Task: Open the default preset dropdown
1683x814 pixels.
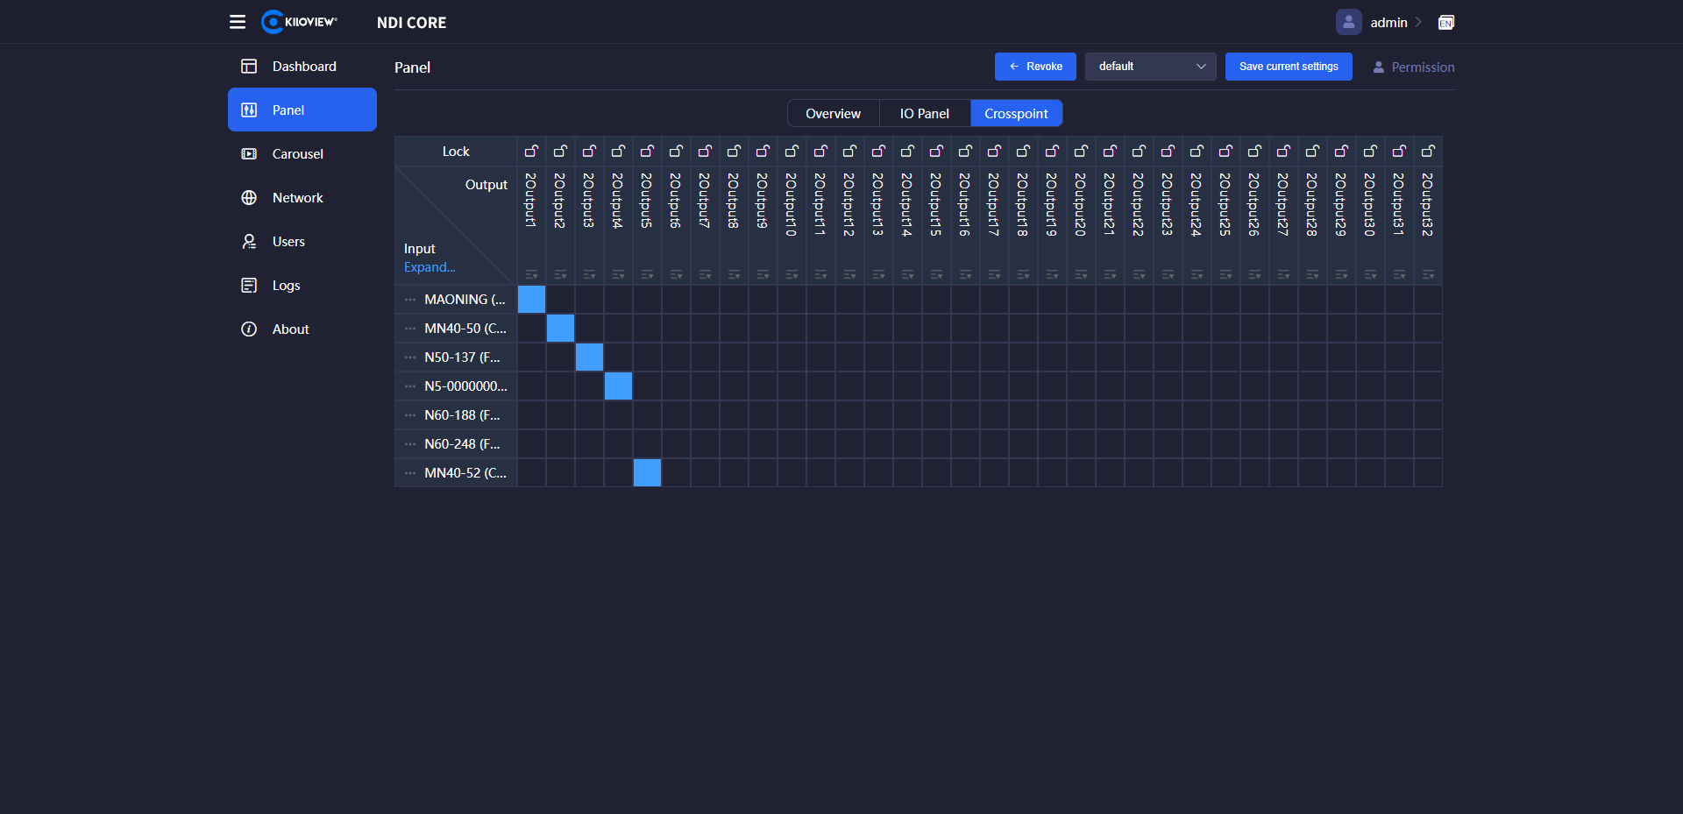Action: tap(1150, 67)
